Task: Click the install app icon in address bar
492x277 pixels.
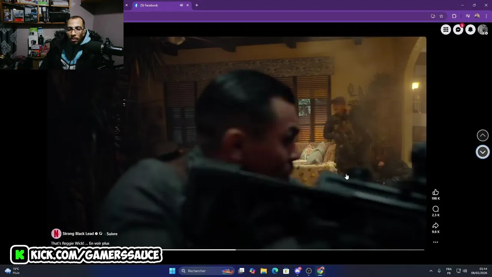Action: [x=433, y=16]
